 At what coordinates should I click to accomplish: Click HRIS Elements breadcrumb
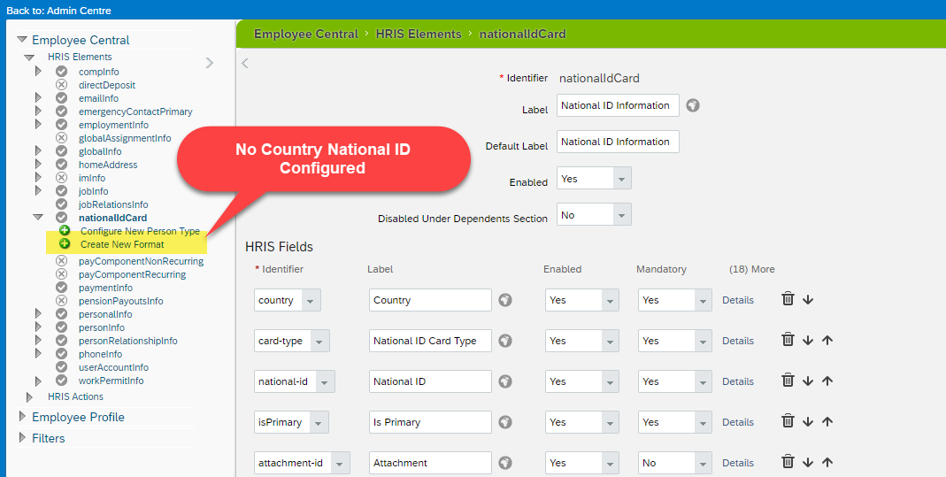(x=419, y=34)
